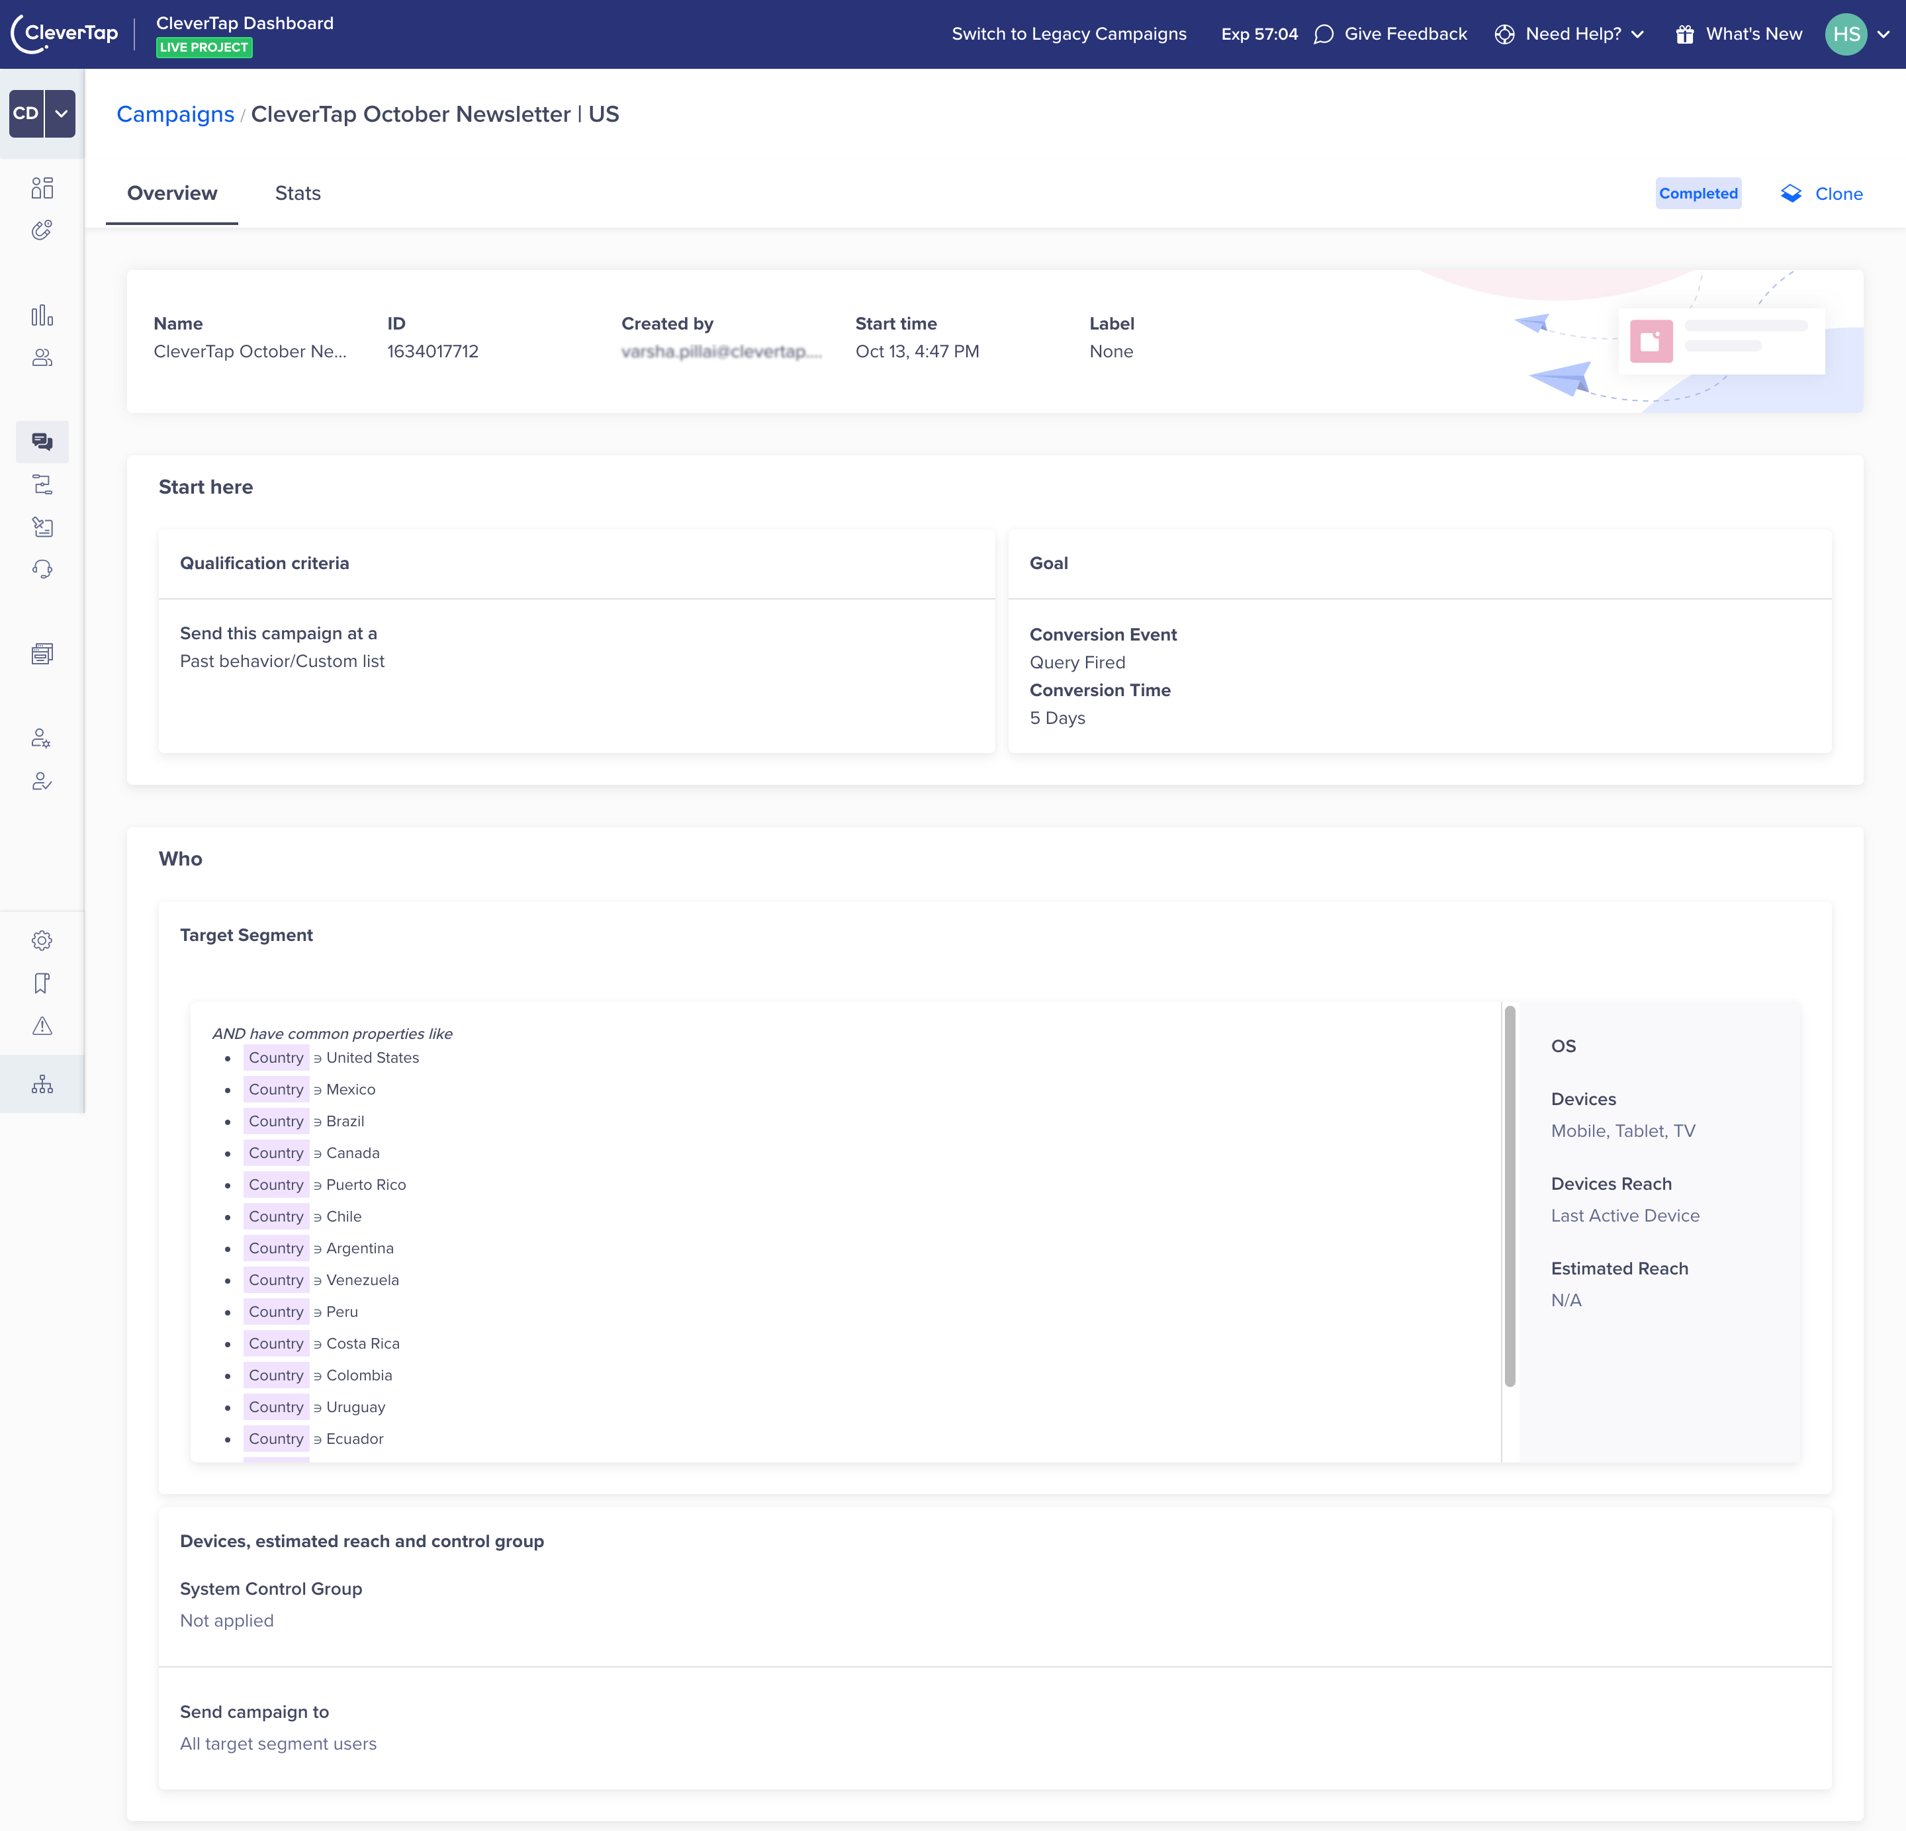Open the satellite message icon in sidebar

coord(42,527)
